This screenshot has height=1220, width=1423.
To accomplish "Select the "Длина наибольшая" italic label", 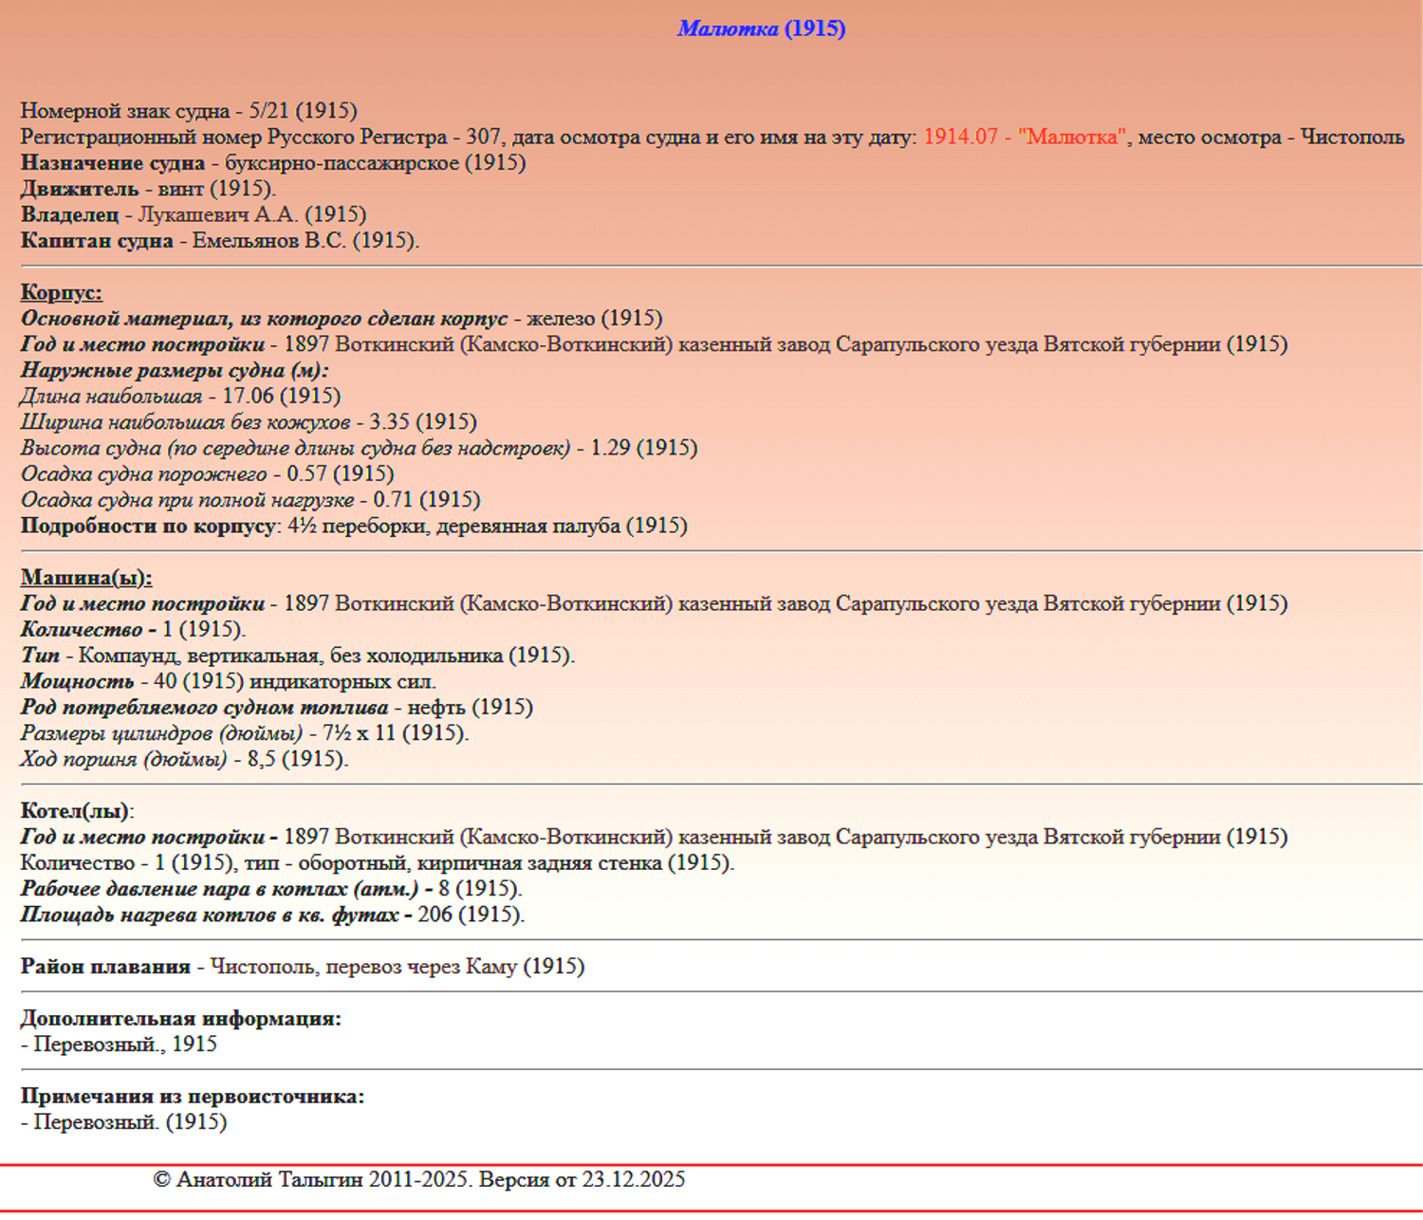I will point(111,396).
